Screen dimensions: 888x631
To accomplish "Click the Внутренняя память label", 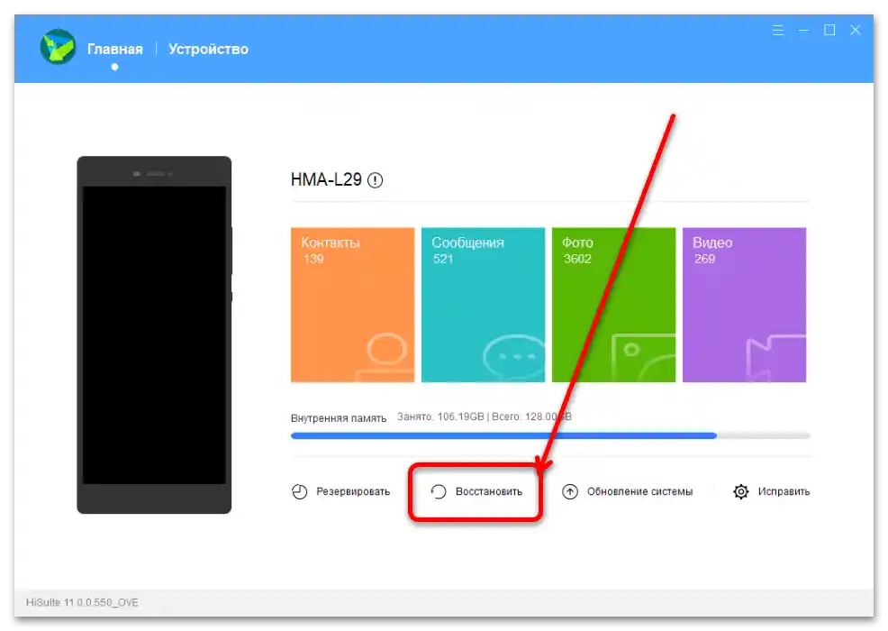I will (x=339, y=418).
